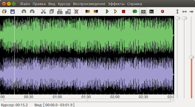Open a file with the folder icon
Screen dimensions: 195x107
coord(4,12)
